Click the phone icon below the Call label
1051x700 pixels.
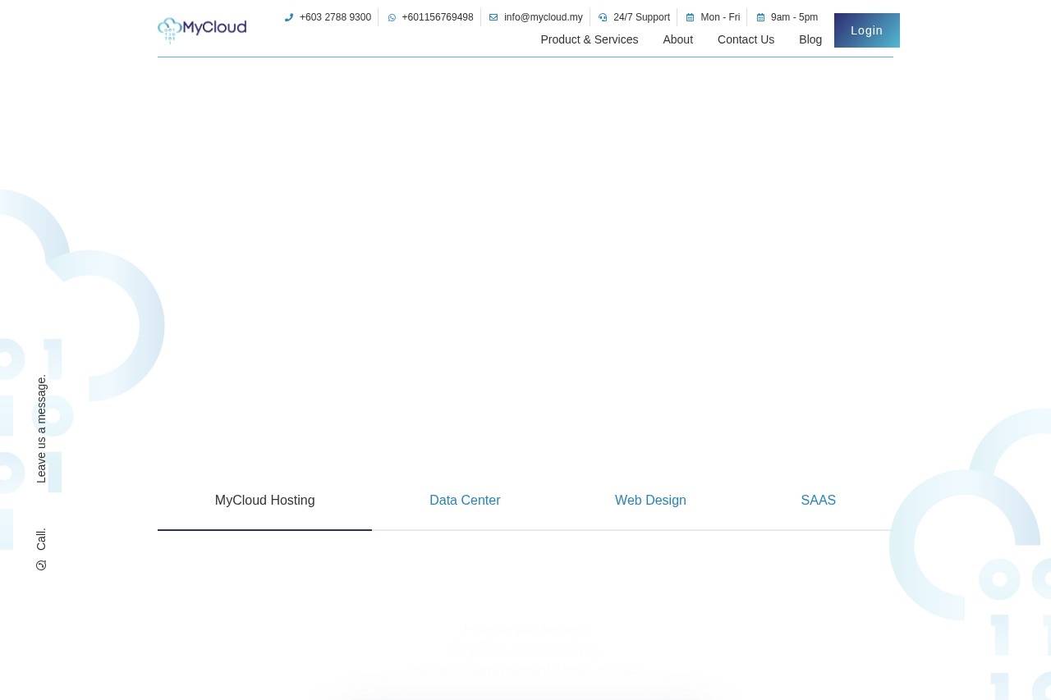[41, 565]
